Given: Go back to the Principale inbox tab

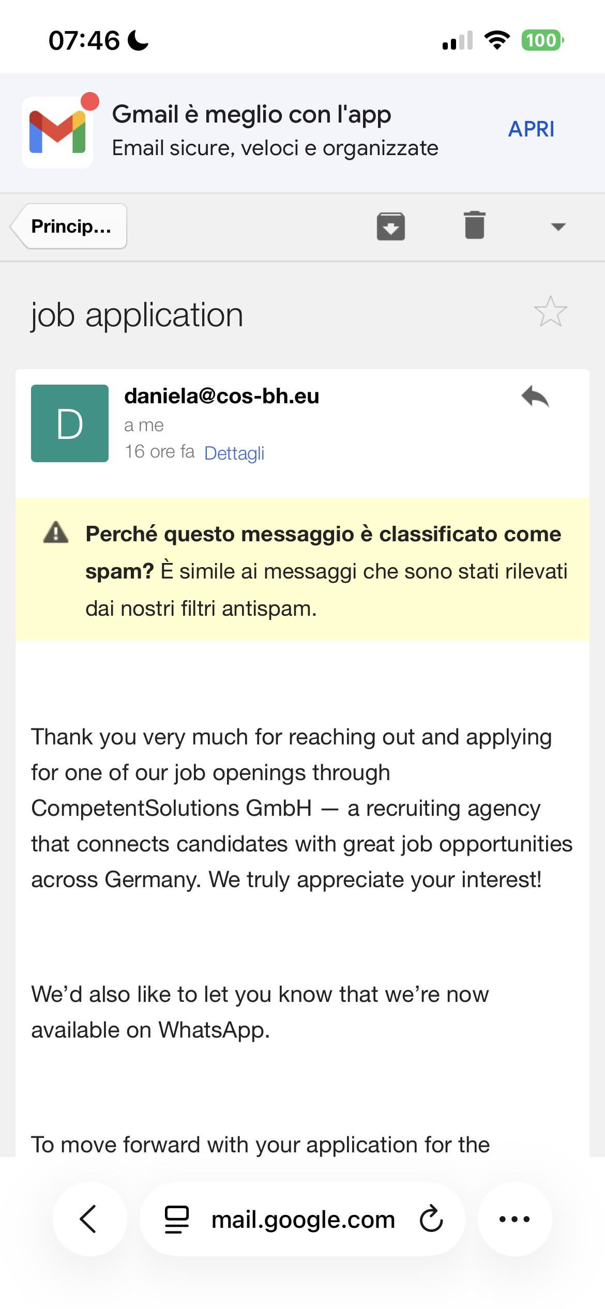Looking at the screenshot, I should click(x=70, y=226).
